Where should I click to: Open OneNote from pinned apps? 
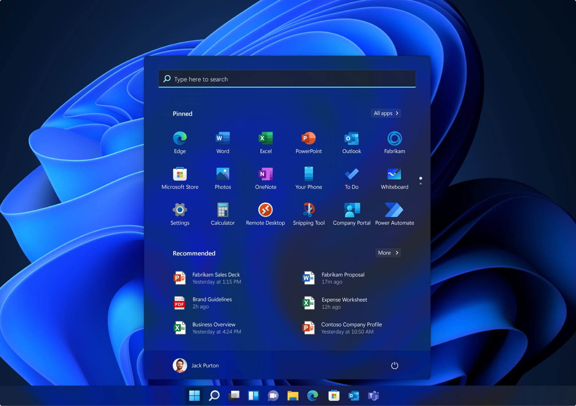(266, 179)
